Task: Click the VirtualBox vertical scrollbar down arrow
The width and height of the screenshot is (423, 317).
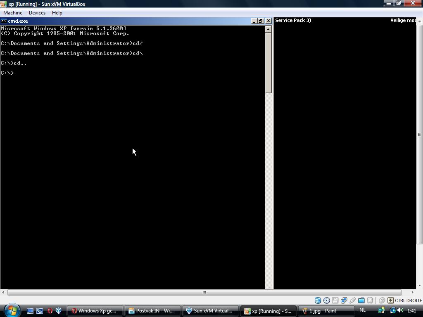Action: [x=420, y=286]
